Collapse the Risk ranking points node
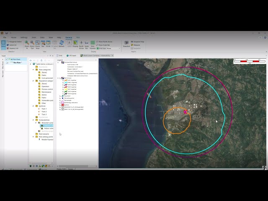The image size is (268, 201). [x=33, y=137]
